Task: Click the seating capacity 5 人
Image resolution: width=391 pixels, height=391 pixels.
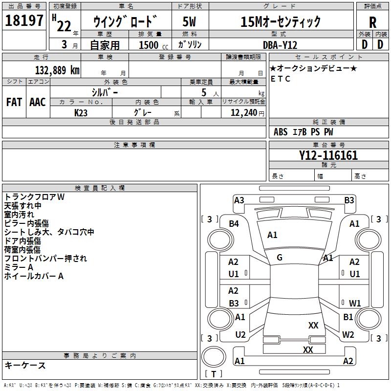Action: (x=210, y=93)
